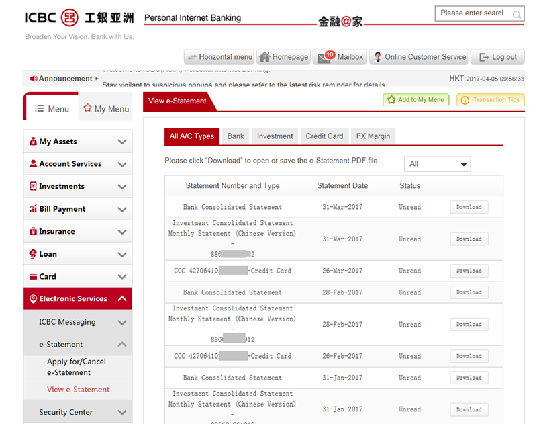The width and height of the screenshot is (537, 424).
Task: Click the Account Services person icon
Action: point(33,163)
